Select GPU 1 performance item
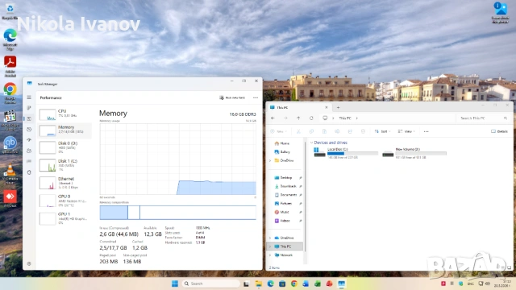Viewport: 516px width, 290px height. pyautogui.click(x=64, y=218)
